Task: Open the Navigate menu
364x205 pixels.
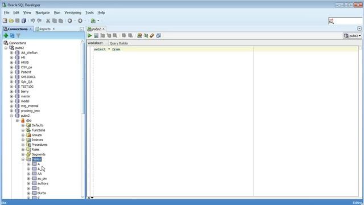Action: coord(43,13)
